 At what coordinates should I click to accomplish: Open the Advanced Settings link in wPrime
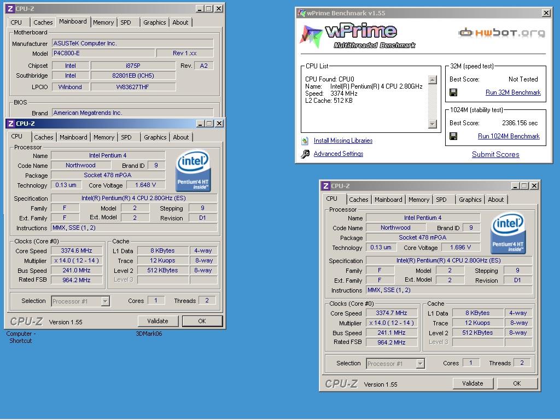(338, 154)
